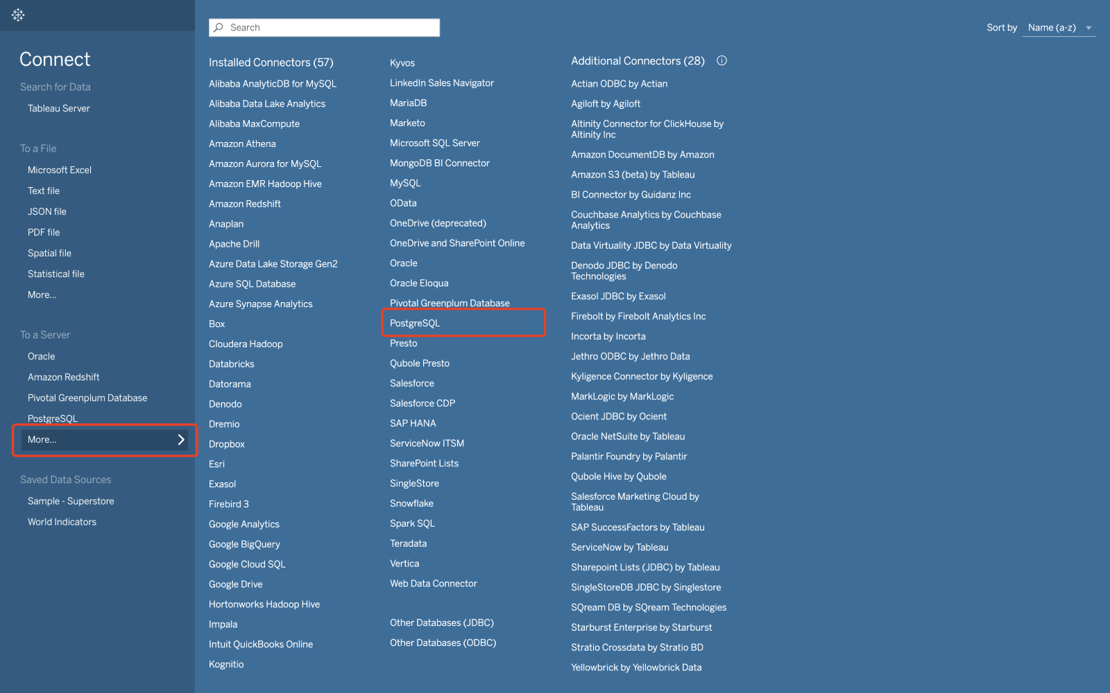Select Other Databases (JDBC)
Screen dimensions: 1110x693
point(442,622)
